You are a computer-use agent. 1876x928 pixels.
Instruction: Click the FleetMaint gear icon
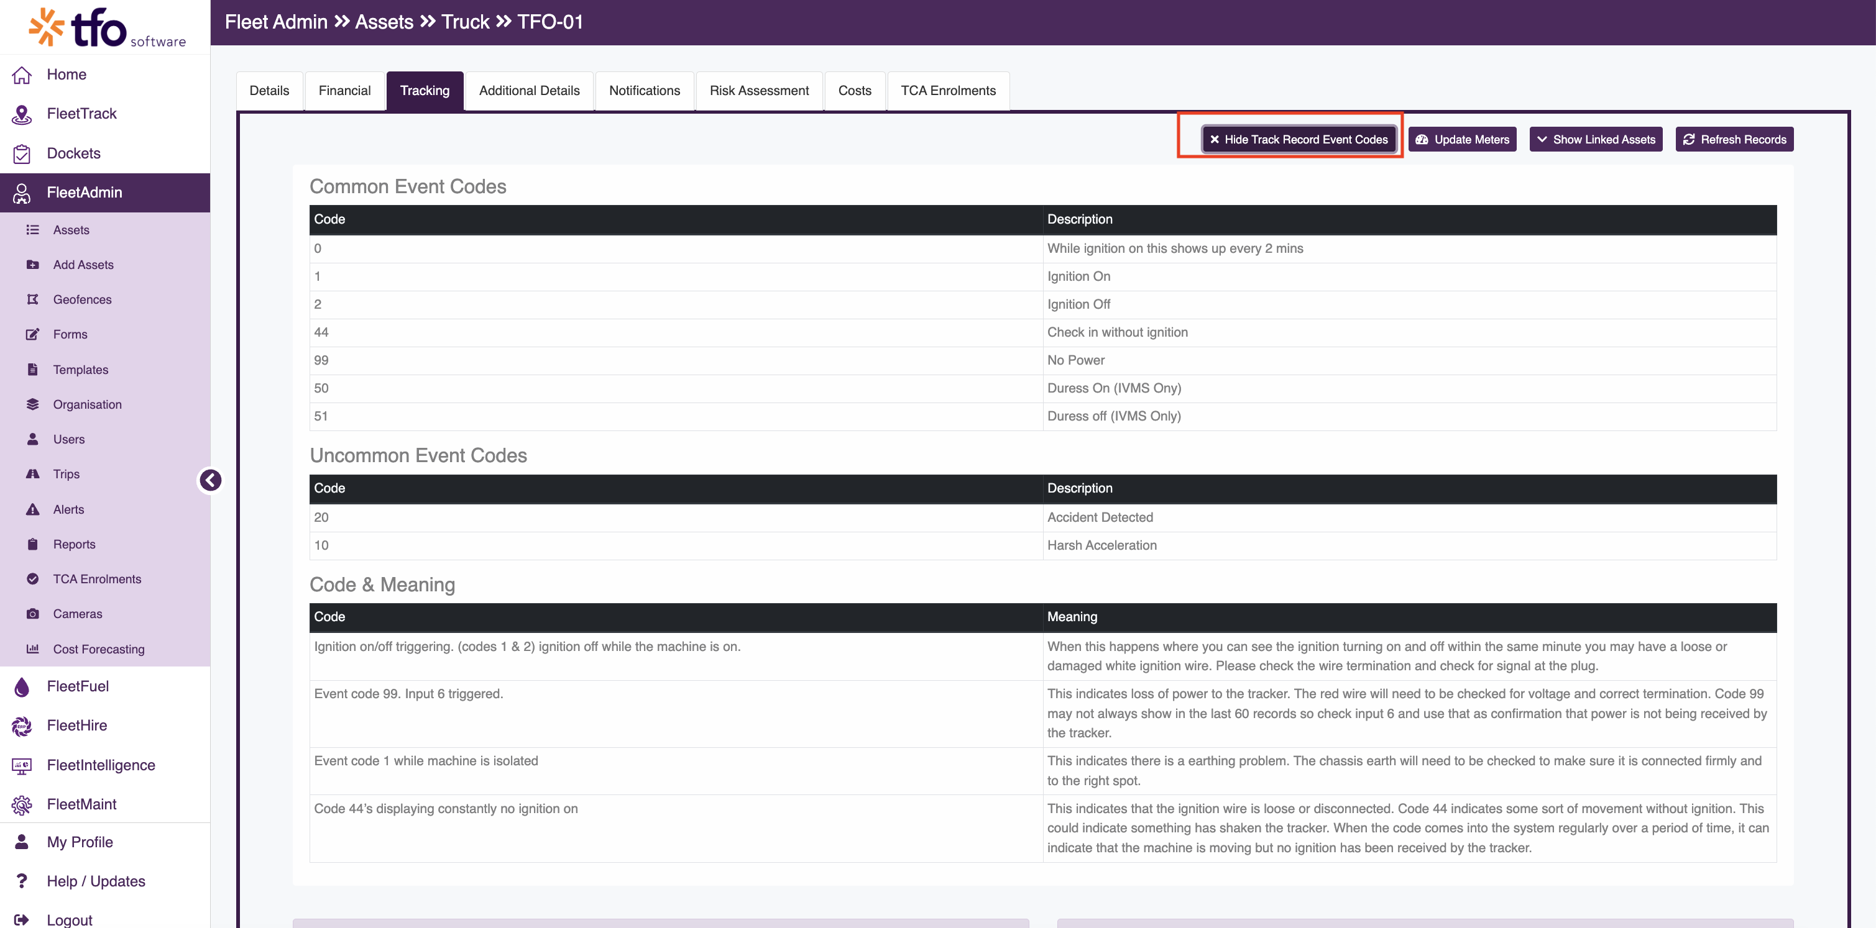tap(22, 804)
